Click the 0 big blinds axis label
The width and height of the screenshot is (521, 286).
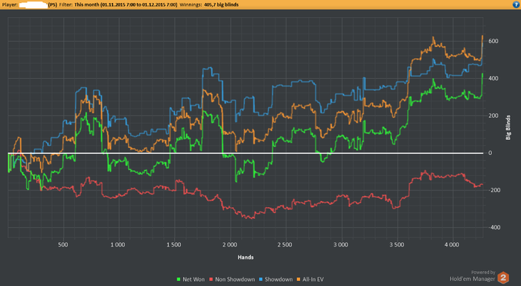(490, 153)
